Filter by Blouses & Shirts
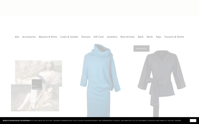Viewport: 199px width, 124px height. (x=48, y=37)
